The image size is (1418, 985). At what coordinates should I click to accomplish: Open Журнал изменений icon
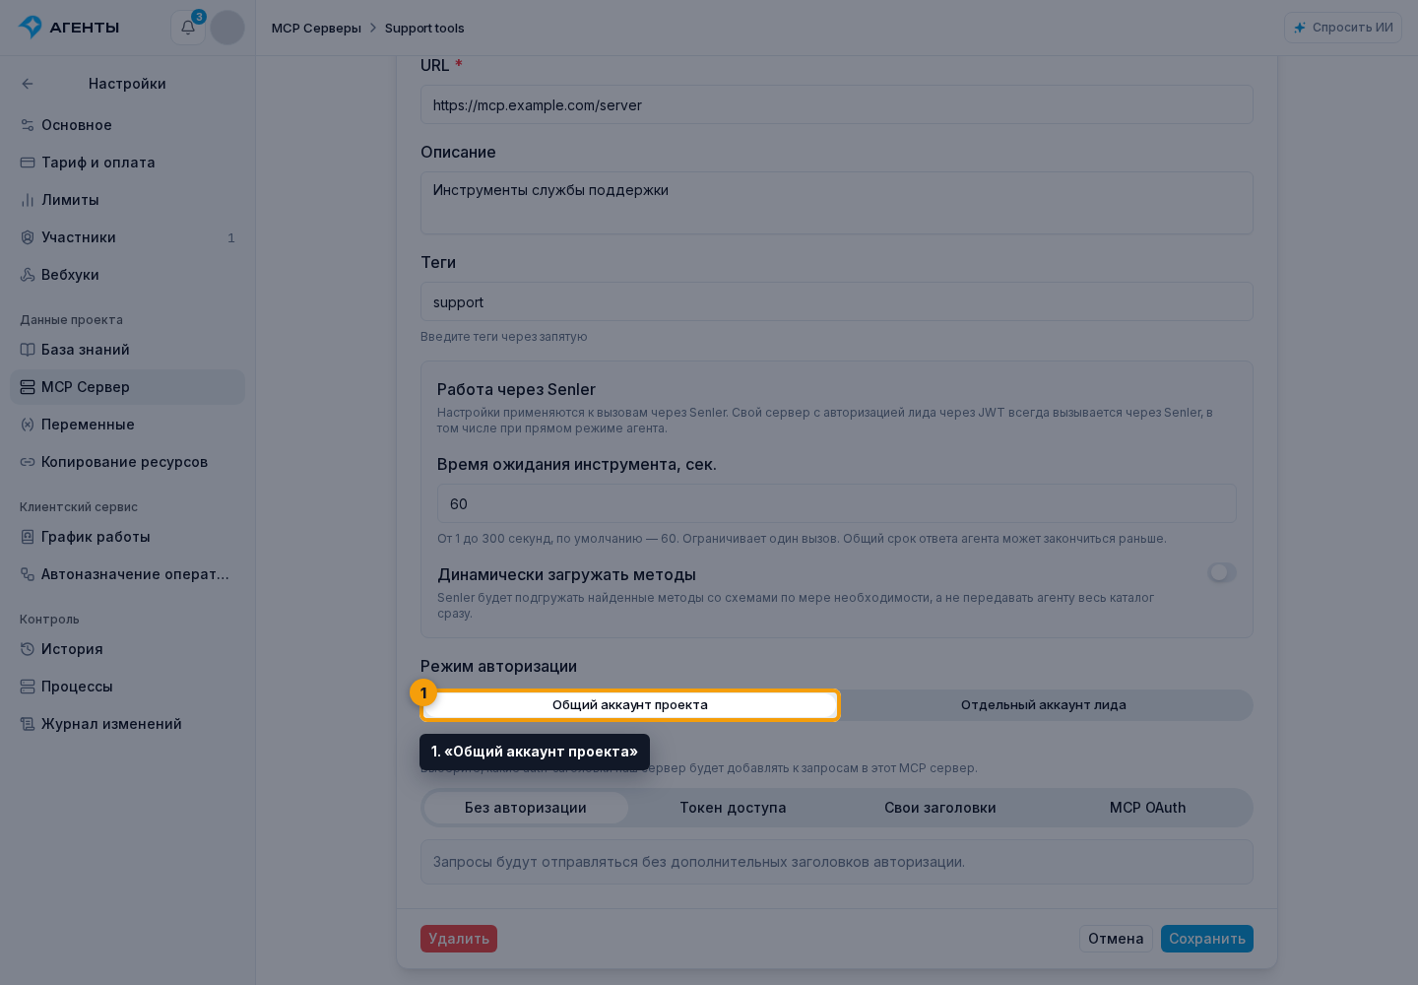tap(28, 724)
